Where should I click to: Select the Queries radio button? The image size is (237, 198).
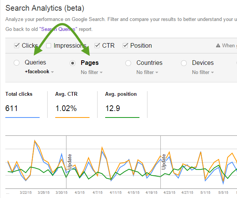(16, 63)
